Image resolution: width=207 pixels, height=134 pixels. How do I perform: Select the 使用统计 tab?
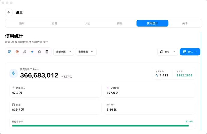point(152,23)
